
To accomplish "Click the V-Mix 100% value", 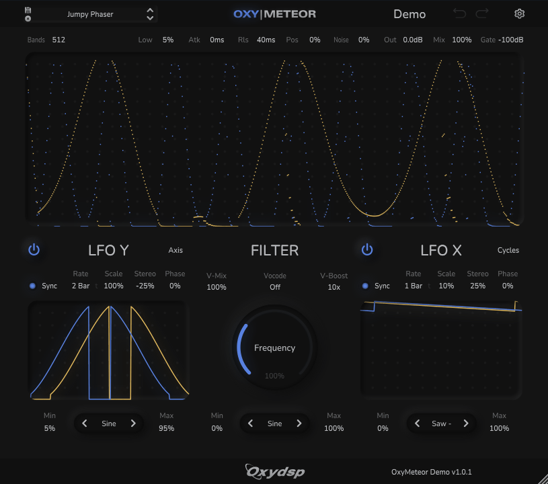I will [217, 287].
